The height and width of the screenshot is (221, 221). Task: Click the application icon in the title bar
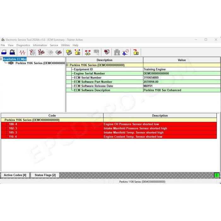(3, 40)
